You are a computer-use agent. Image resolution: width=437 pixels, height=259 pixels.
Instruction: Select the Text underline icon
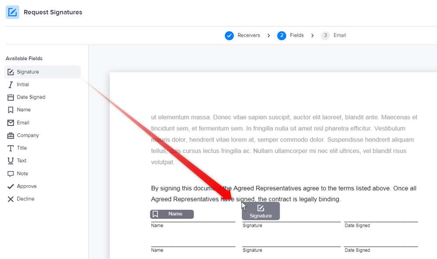click(x=10, y=161)
